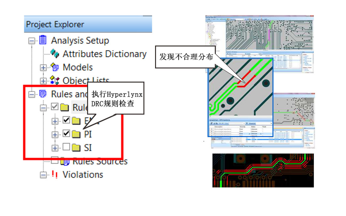Image resolution: width=346 pixels, height=216 pixels.
Task: Click the Models node icon
Action: coord(55,67)
